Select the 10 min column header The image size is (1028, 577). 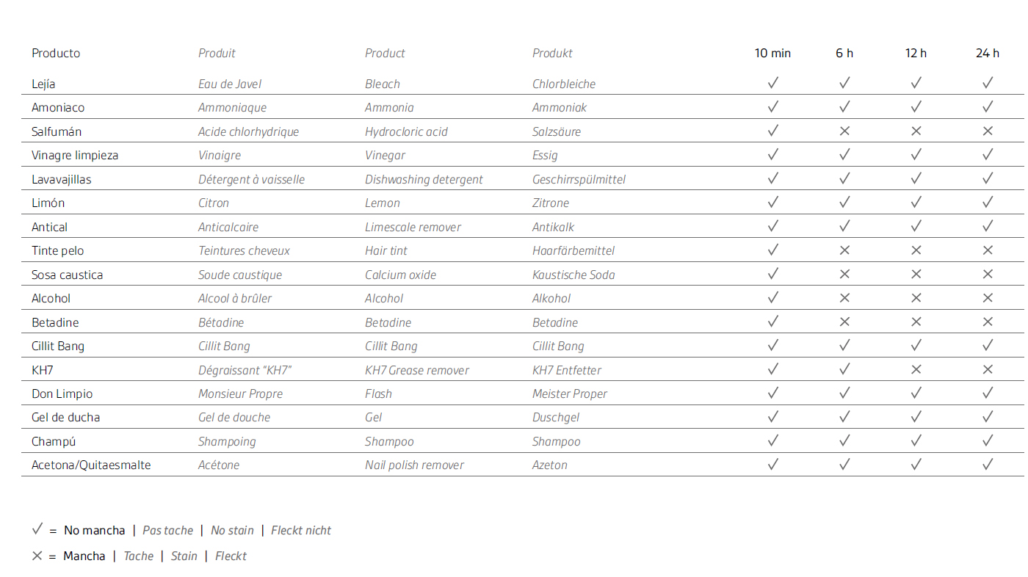click(x=772, y=53)
